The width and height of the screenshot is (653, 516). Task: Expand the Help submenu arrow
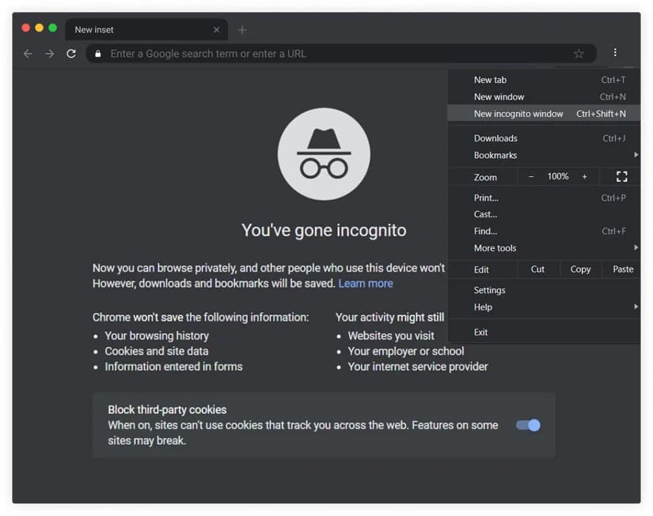(x=636, y=307)
